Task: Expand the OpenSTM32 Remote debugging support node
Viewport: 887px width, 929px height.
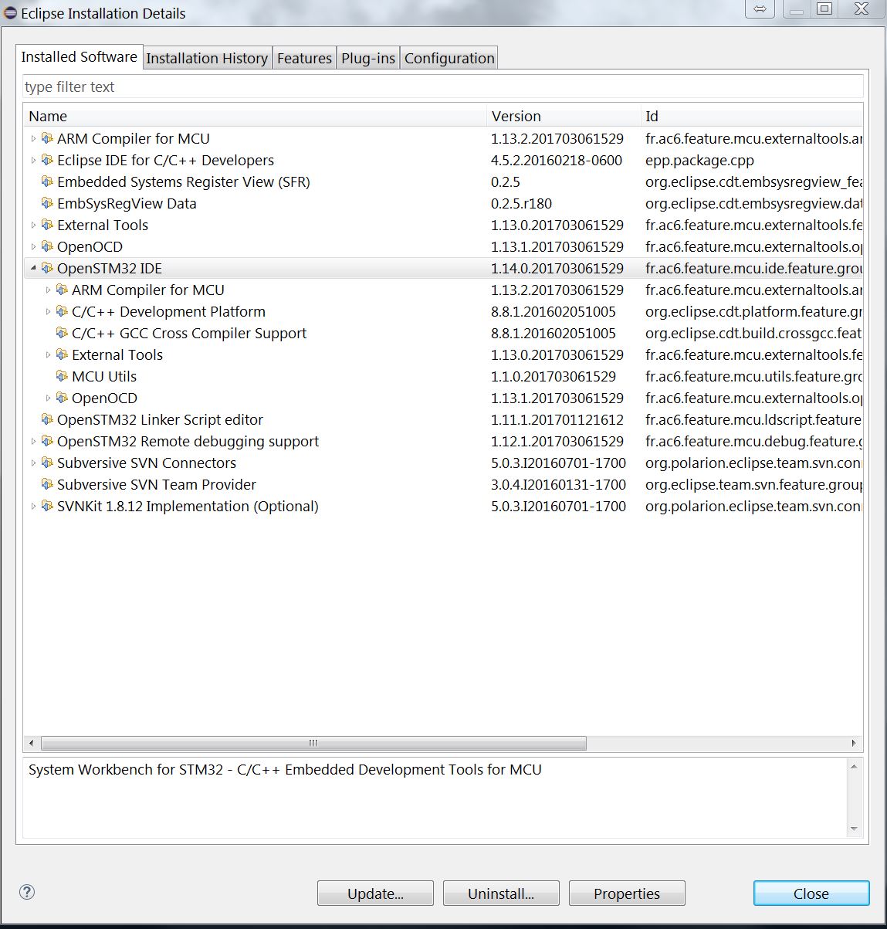Action: pyautogui.click(x=33, y=441)
